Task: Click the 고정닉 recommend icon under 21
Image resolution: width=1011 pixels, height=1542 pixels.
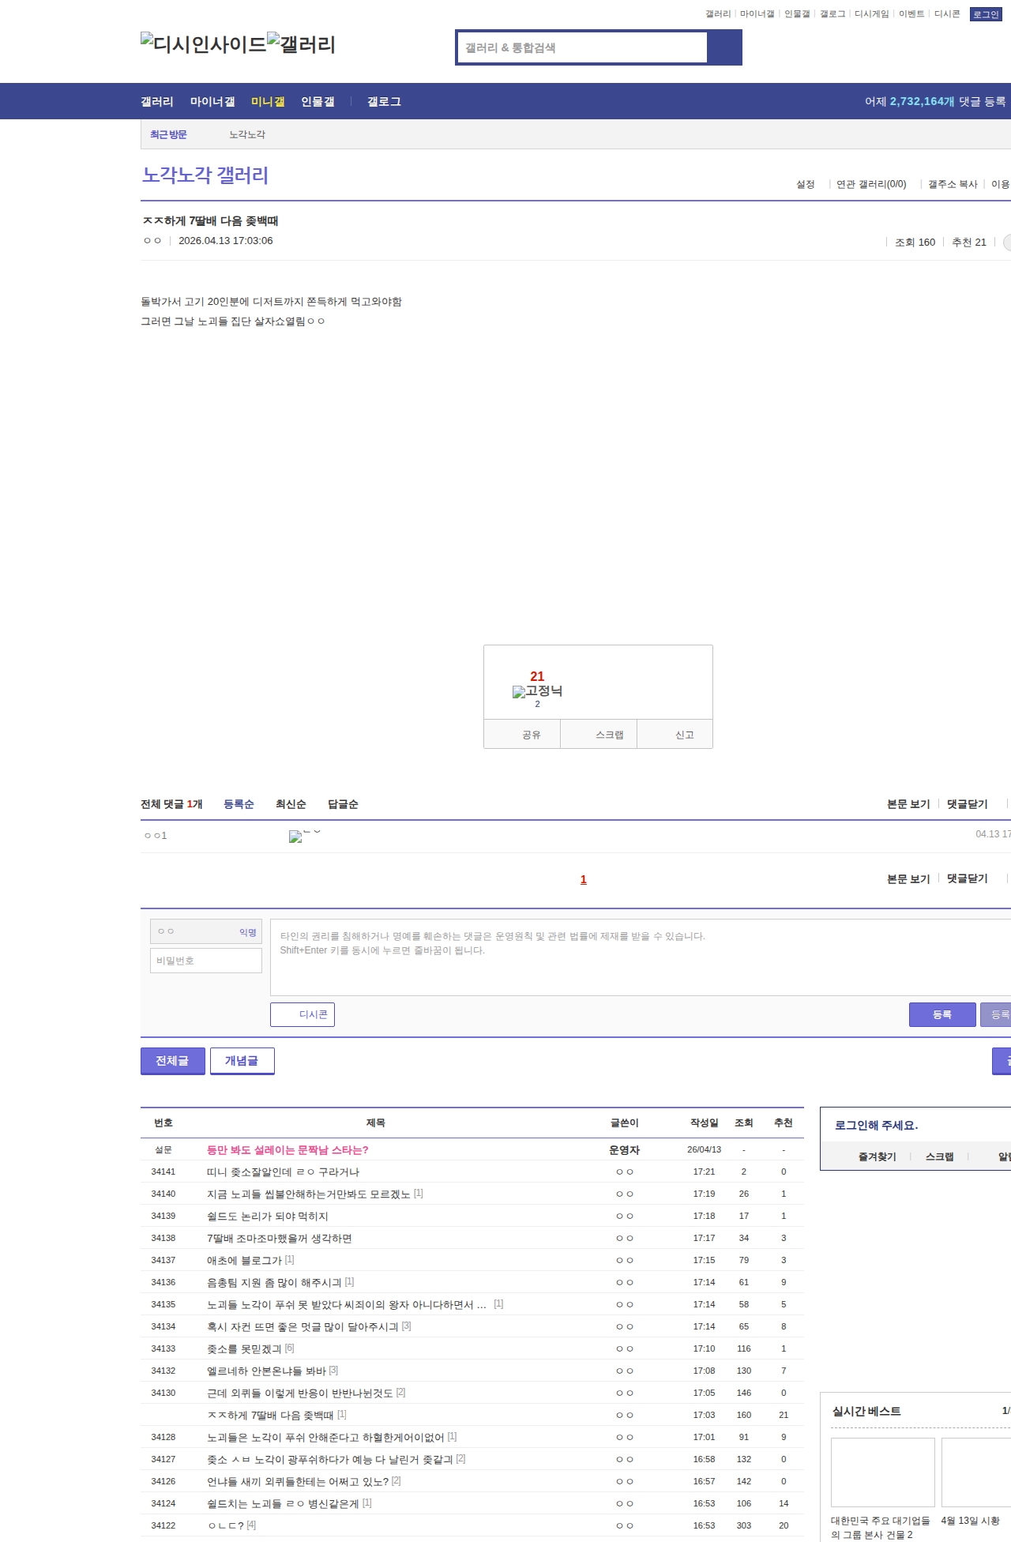Action: tap(537, 691)
